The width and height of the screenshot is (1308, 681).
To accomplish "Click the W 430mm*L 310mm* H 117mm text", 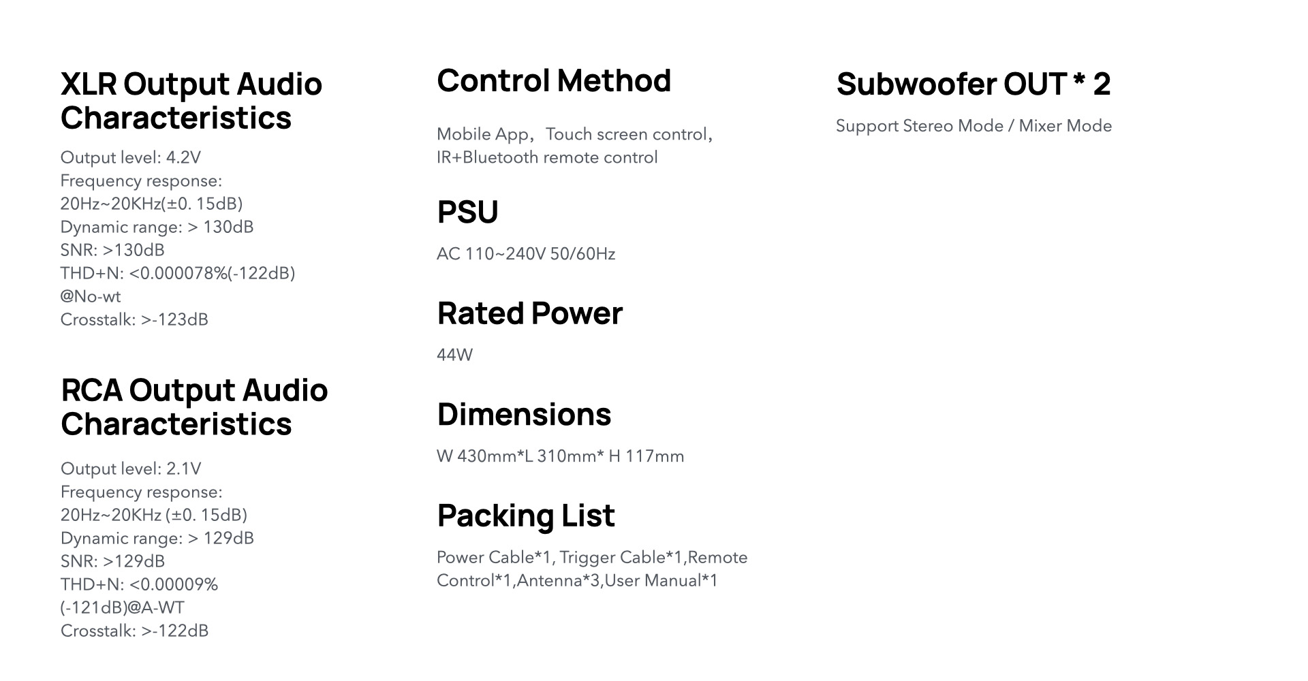I will tap(560, 456).
